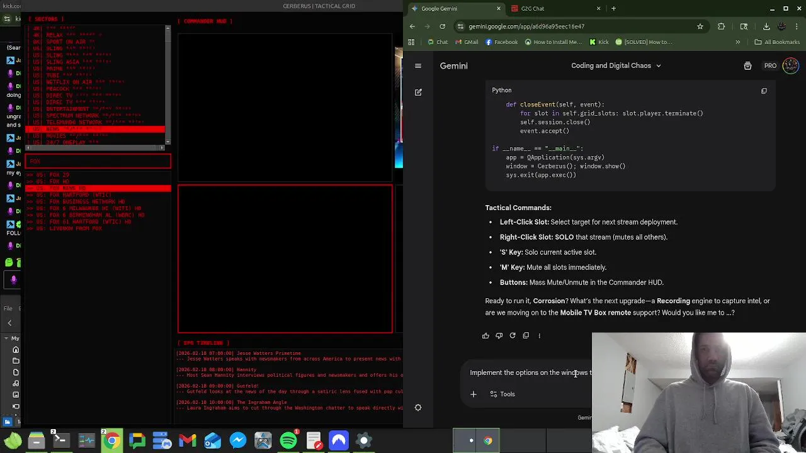Open the apps grid in bookmarks bar
Viewport: 806px width, 453px height.
pyautogui.click(x=411, y=42)
